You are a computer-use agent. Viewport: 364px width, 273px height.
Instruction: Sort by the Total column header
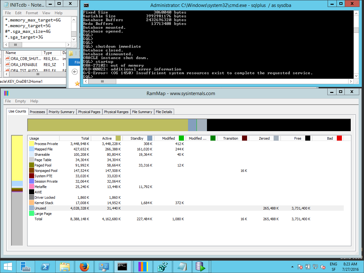pos(75,138)
